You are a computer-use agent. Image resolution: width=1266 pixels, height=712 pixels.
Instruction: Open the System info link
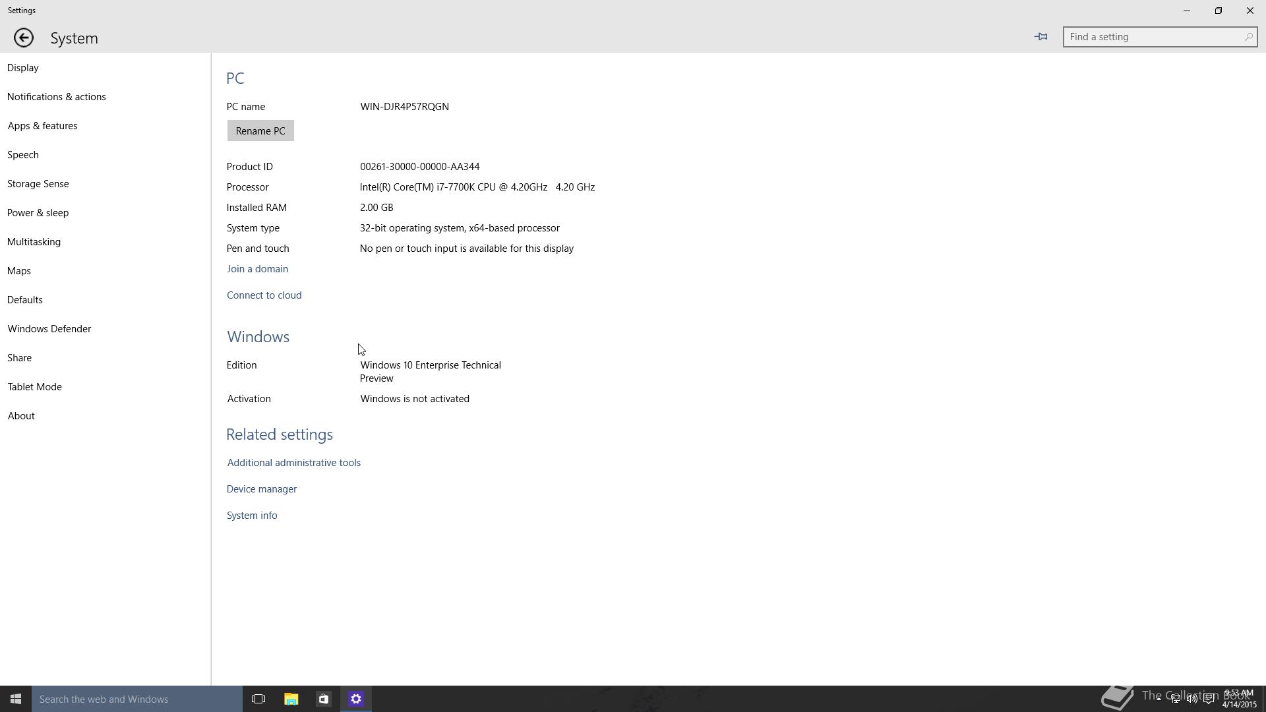tap(252, 516)
